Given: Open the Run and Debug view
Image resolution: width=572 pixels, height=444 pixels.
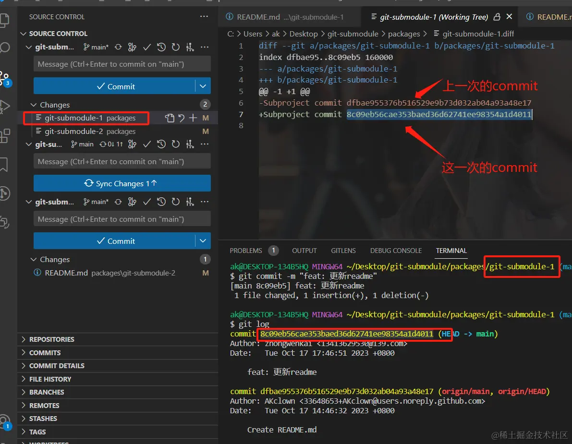Looking at the screenshot, I should point(4,106).
